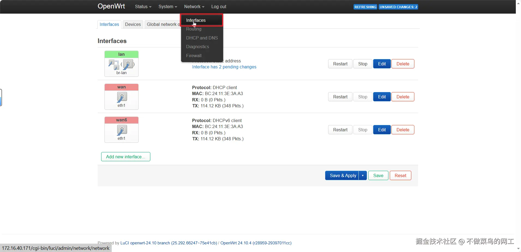Edit the wan interface
This screenshot has width=521, height=252.
point(382,97)
